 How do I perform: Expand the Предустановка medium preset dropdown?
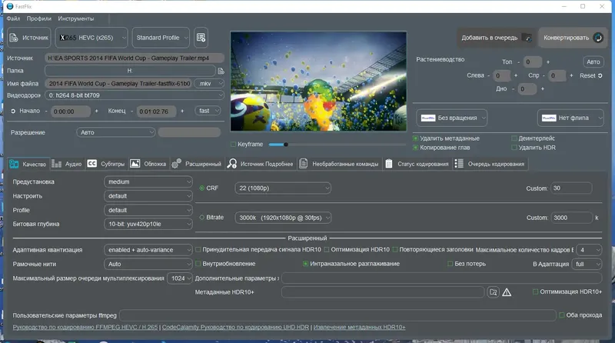click(148, 182)
